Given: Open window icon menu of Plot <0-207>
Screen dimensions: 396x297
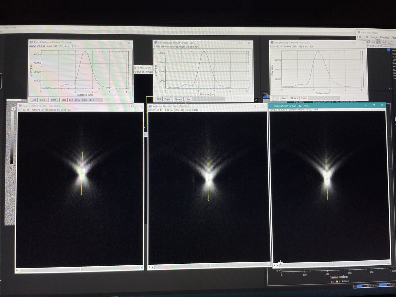Looking at the screenshot, I should 31,42.
